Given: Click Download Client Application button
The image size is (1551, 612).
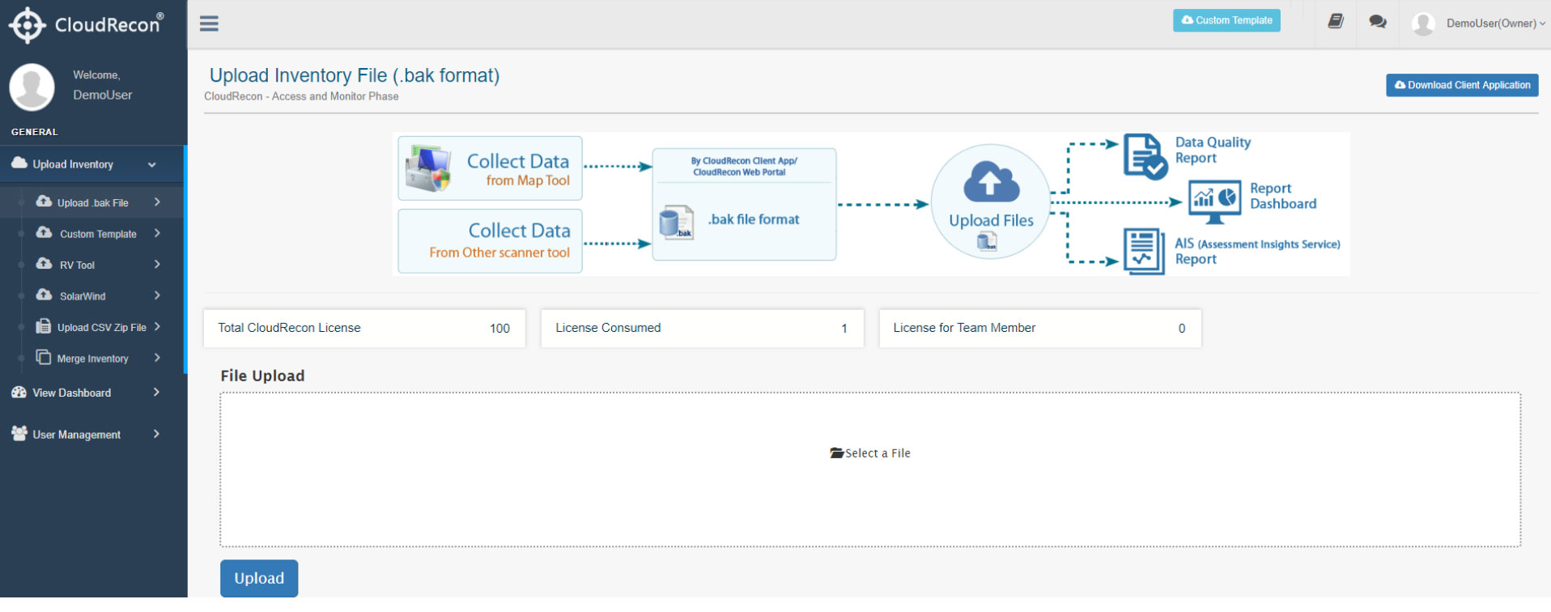Looking at the screenshot, I should pos(1462,85).
